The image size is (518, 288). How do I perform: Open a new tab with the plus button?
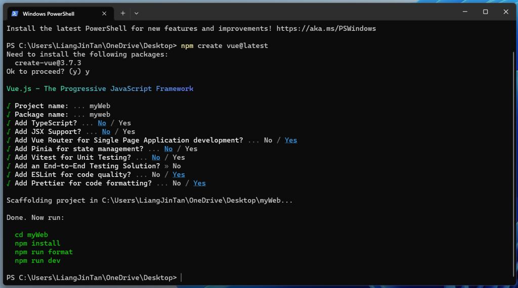coord(123,13)
